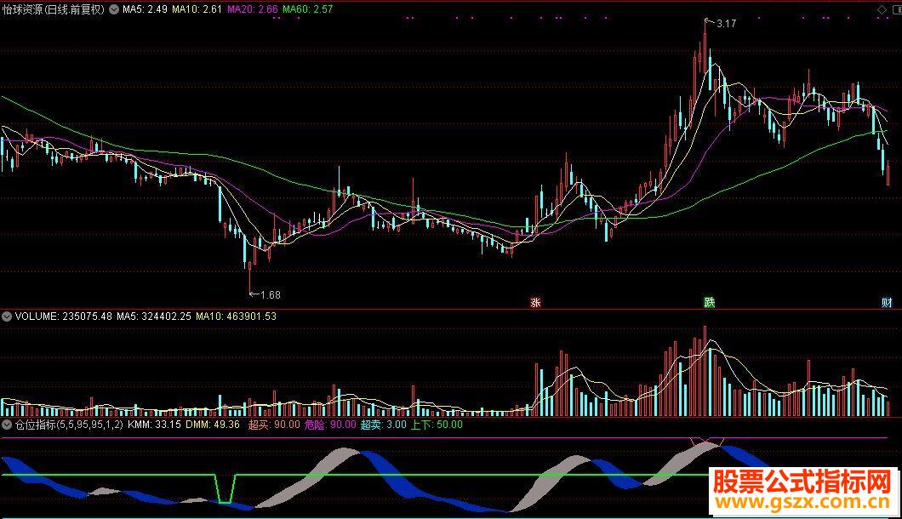902x519 pixels.
Task: Click the 1.68 low price label
Action: [x=271, y=295]
